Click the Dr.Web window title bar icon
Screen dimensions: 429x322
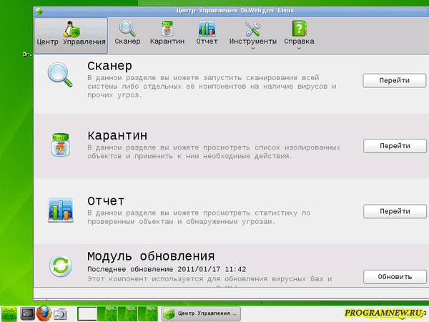coord(39,11)
